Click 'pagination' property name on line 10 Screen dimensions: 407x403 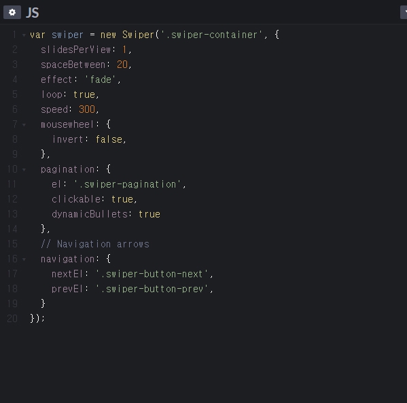(x=67, y=169)
